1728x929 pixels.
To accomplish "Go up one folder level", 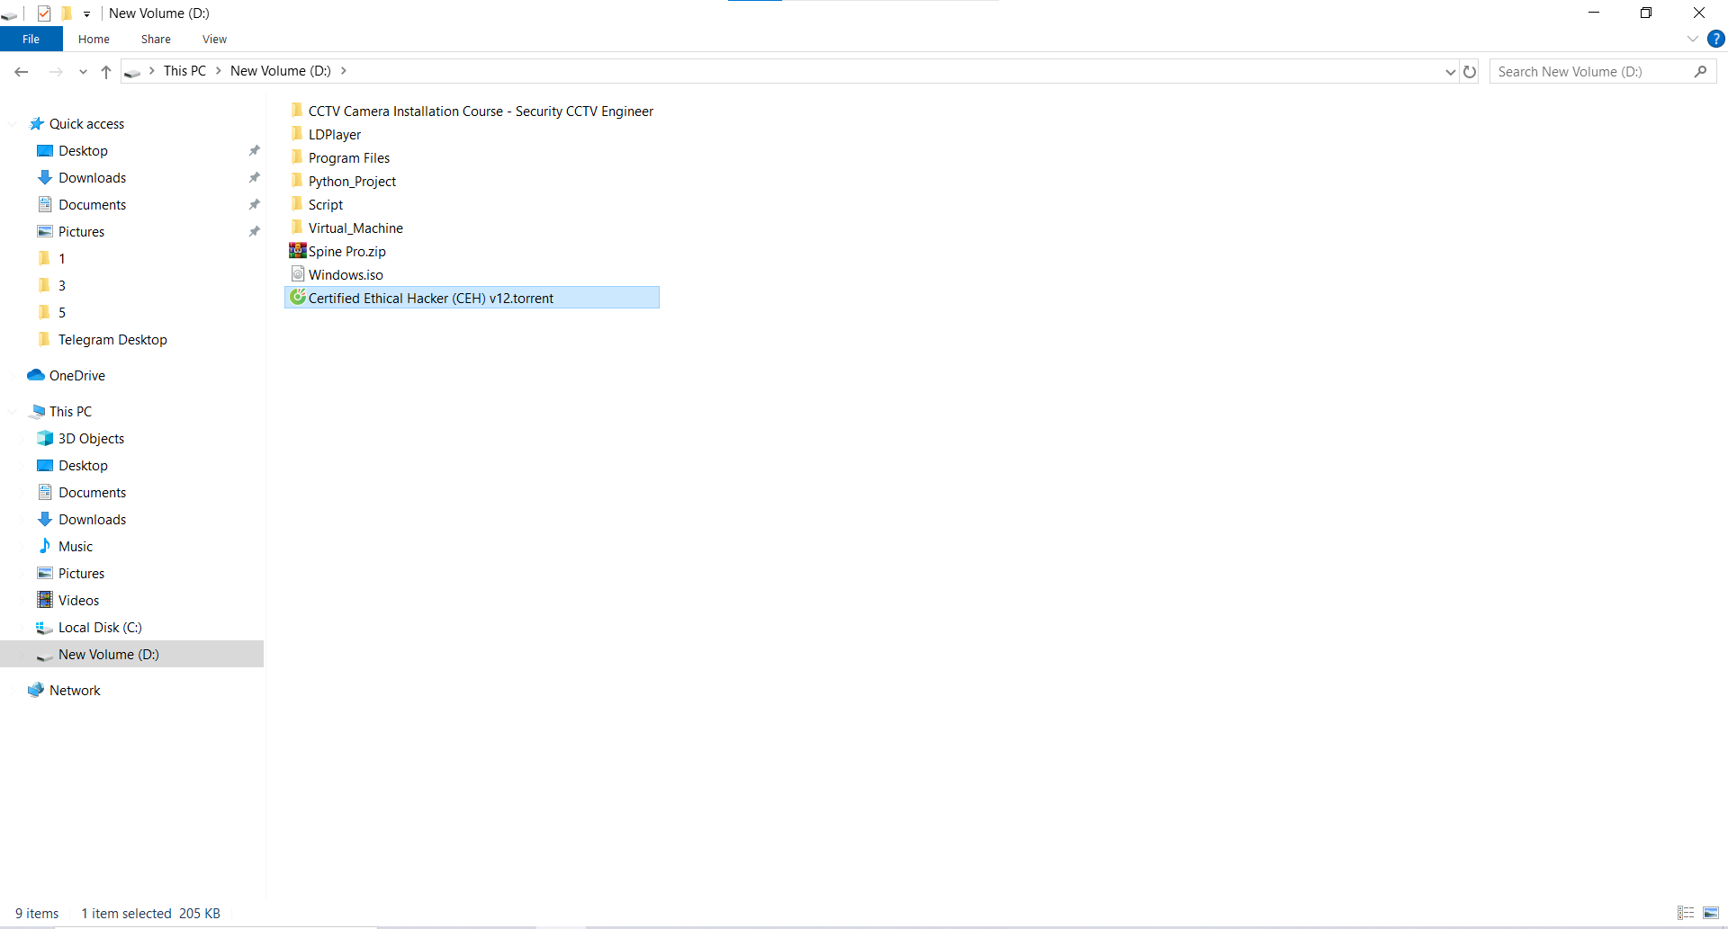I will 106,72.
